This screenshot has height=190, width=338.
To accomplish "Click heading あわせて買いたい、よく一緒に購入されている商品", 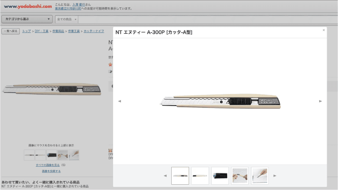I will click(40, 182).
